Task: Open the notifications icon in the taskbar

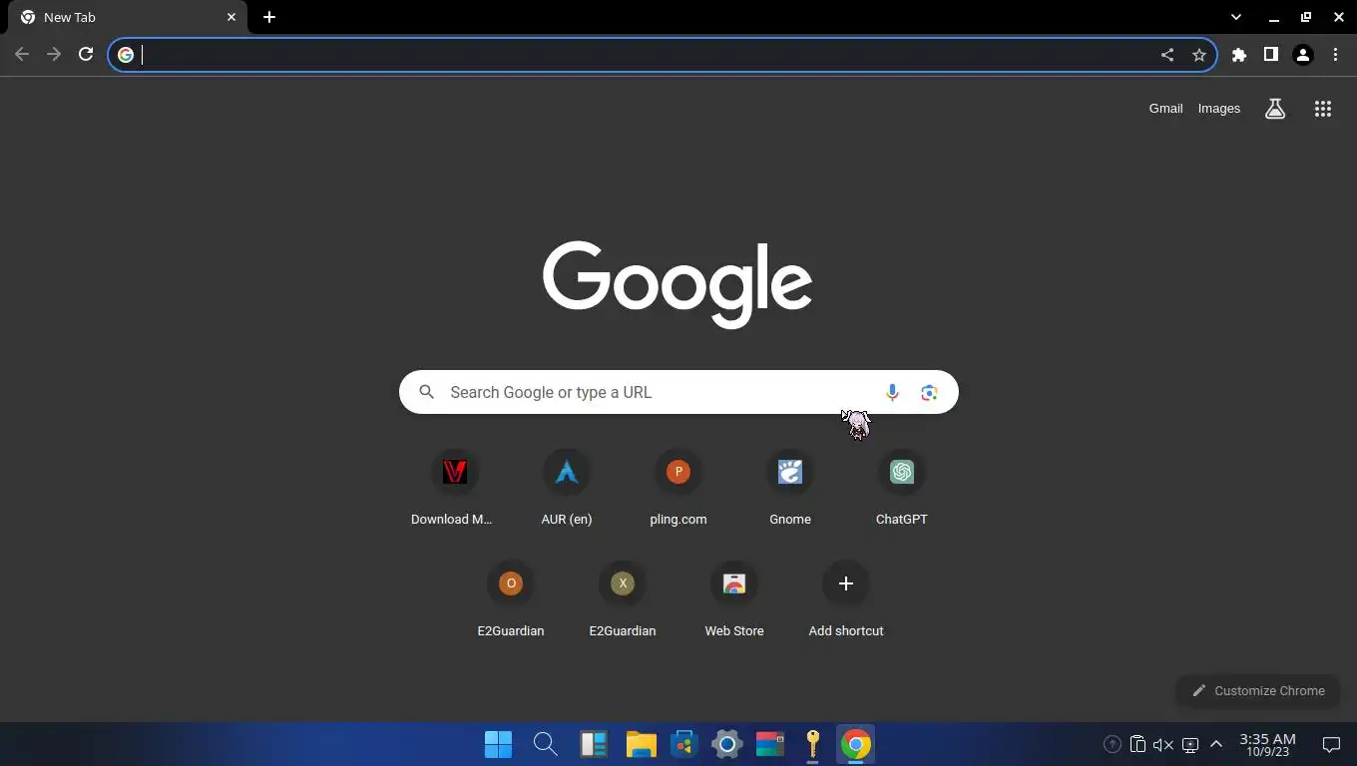Action: 1331,744
